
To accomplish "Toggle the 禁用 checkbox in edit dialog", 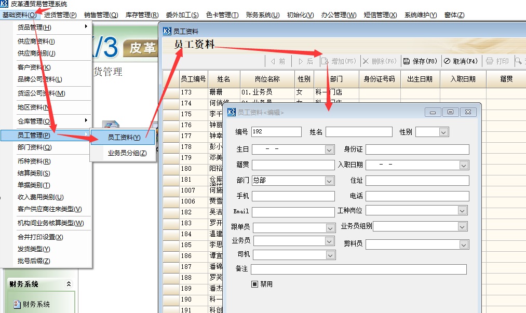I will click(255, 283).
